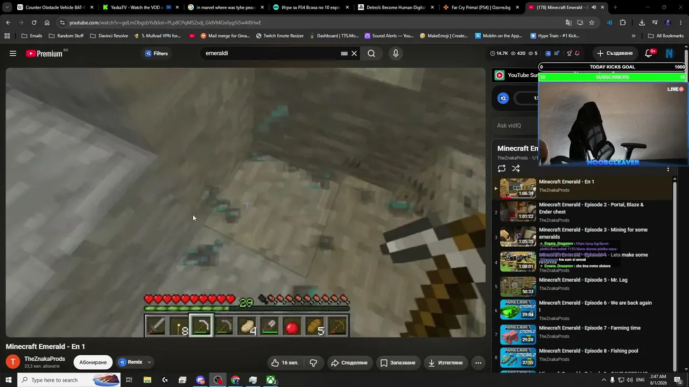689x387 pixels.
Task: Save the video with Запазване
Action: coord(398,363)
